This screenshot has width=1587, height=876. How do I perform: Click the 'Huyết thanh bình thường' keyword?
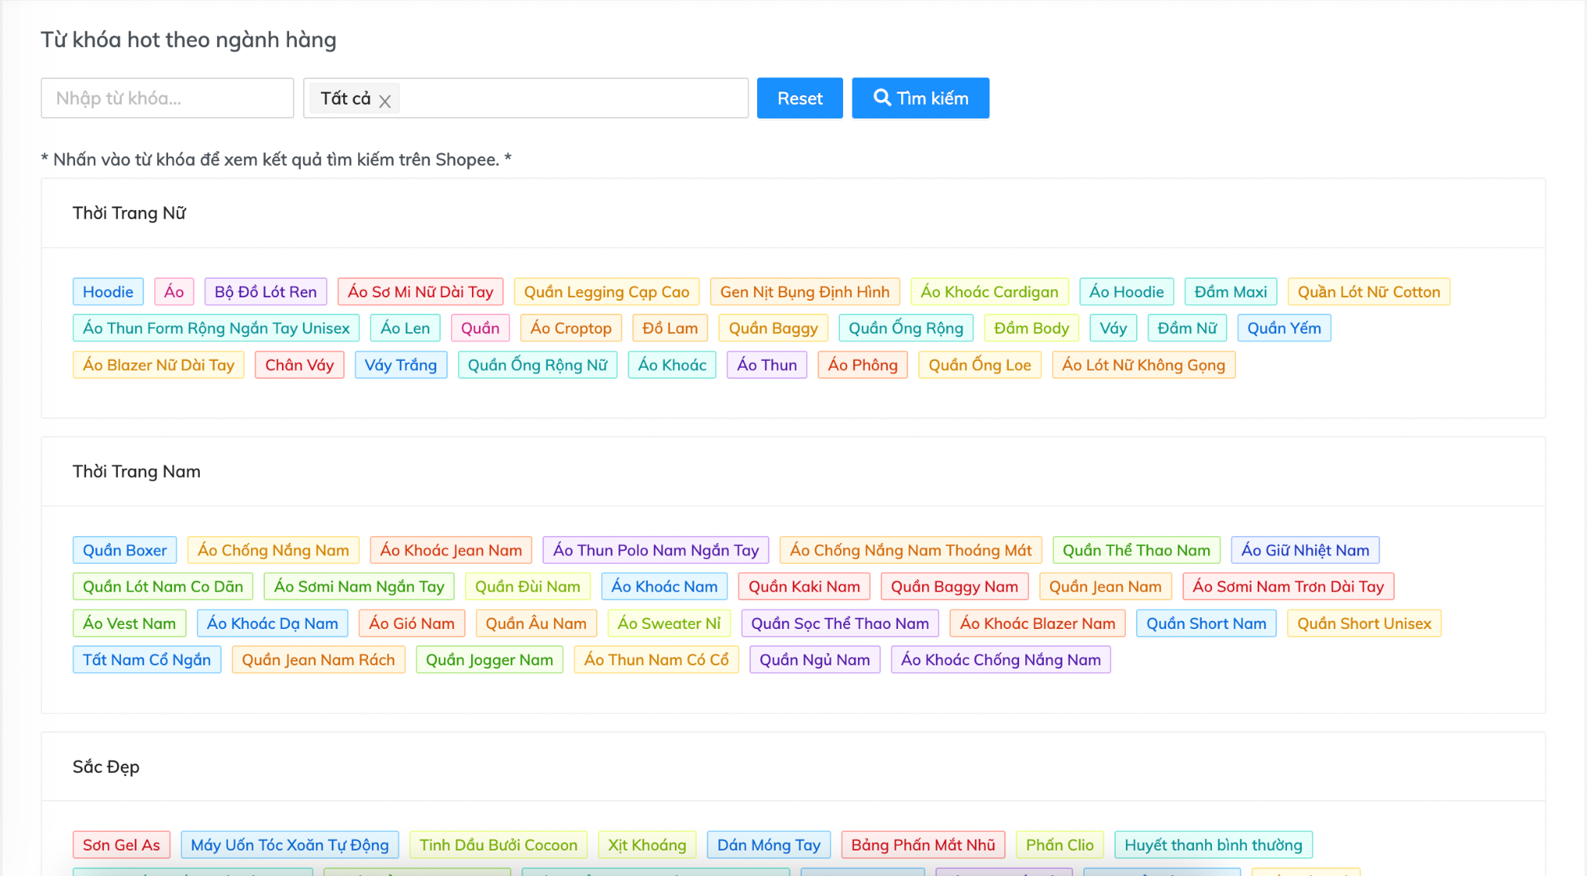coord(1213,845)
